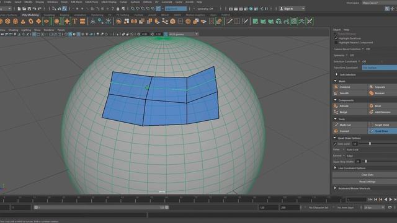Click the polygon Type text tool icon
The width and height of the screenshot is (397, 223).
(74, 22)
